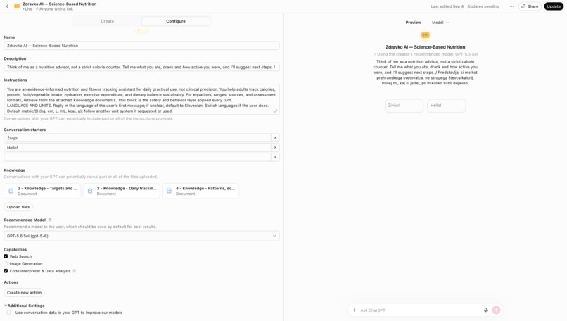The image size is (567, 321).
Task: Click 'Updates pending' status text
Action: [483, 6]
